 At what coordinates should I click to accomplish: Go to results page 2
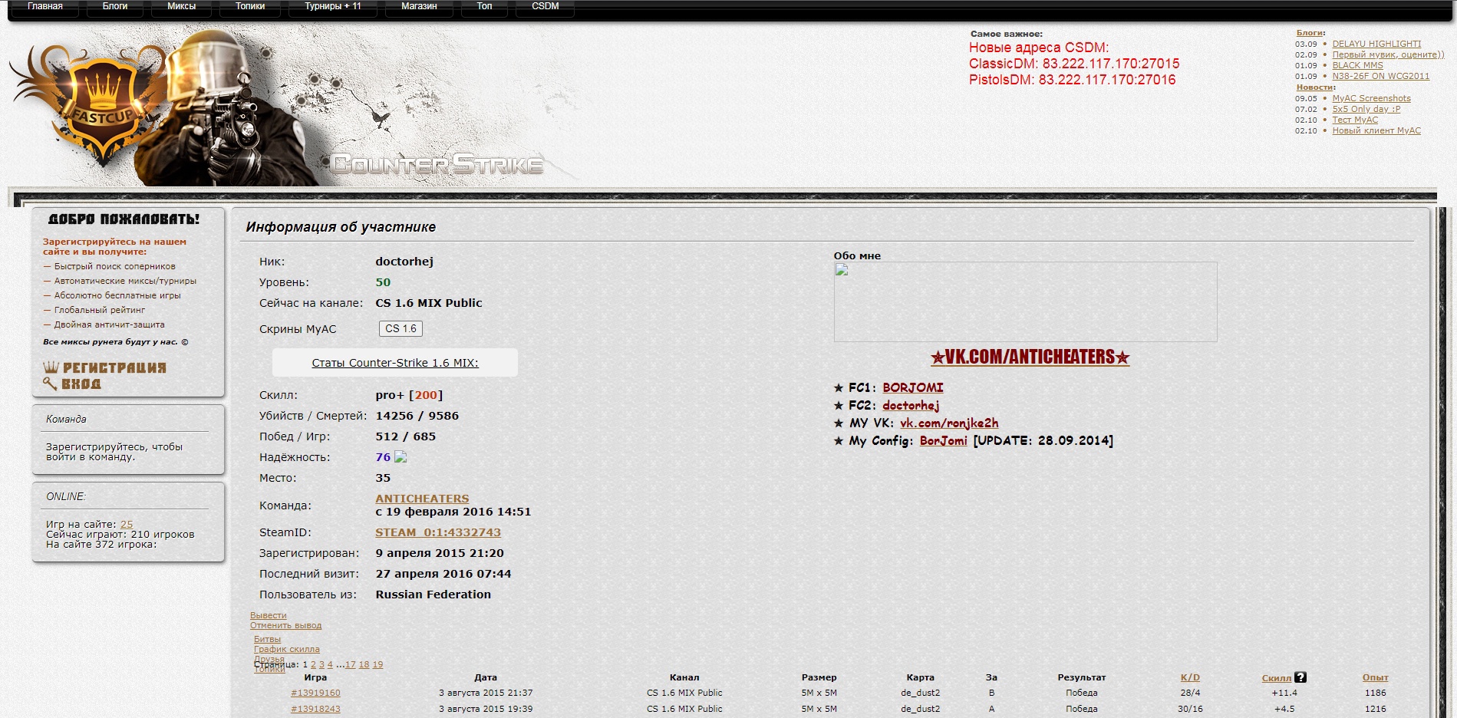[313, 664]
